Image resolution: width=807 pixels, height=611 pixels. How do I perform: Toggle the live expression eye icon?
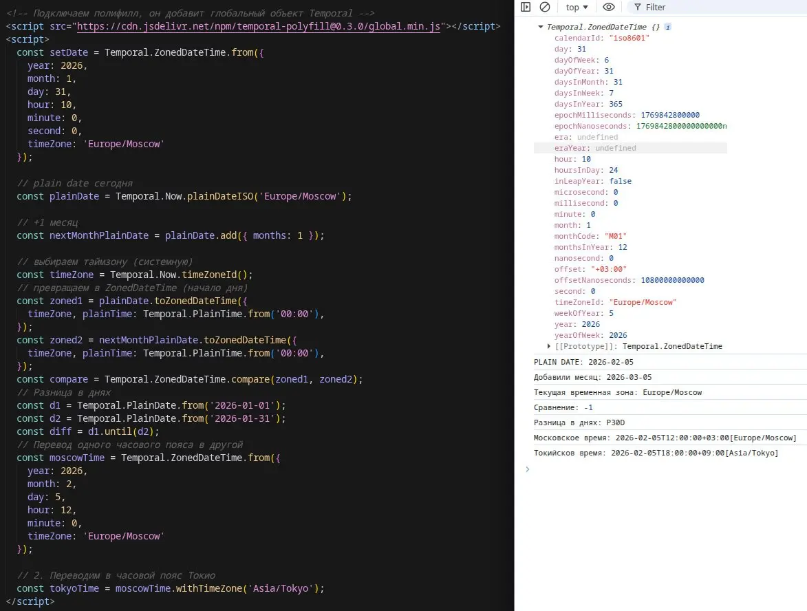[x=608, y=7]
